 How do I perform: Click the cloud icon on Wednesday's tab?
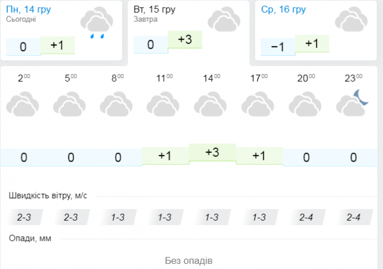(351, 21)
